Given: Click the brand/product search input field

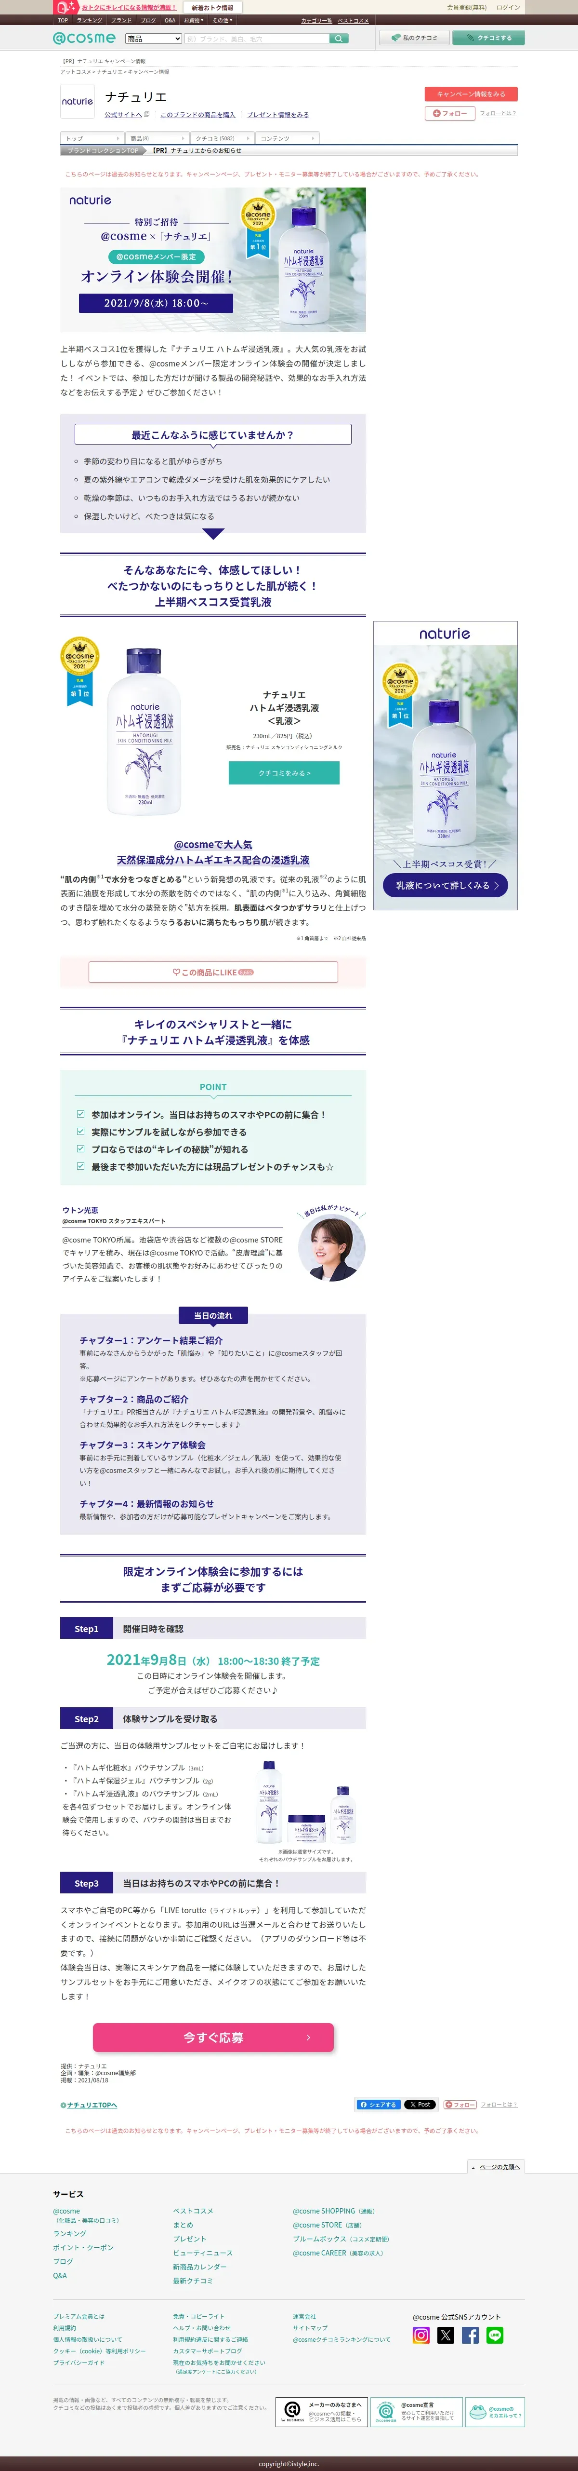Looking at the screenshot, I should coord(256,39).
